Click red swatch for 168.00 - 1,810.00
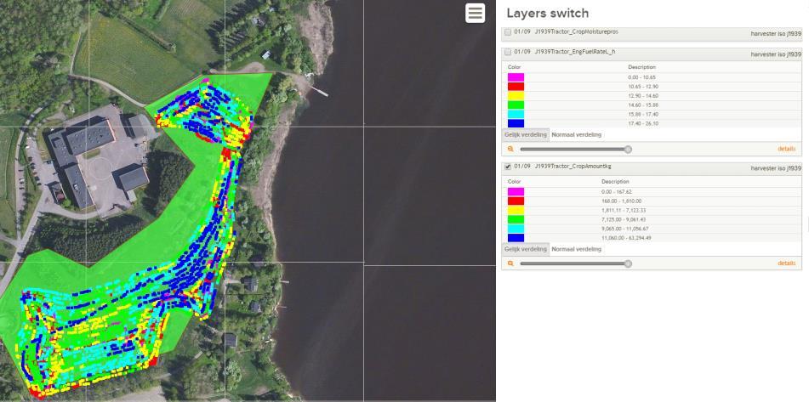The image size is (809, 402). [516, 201]
